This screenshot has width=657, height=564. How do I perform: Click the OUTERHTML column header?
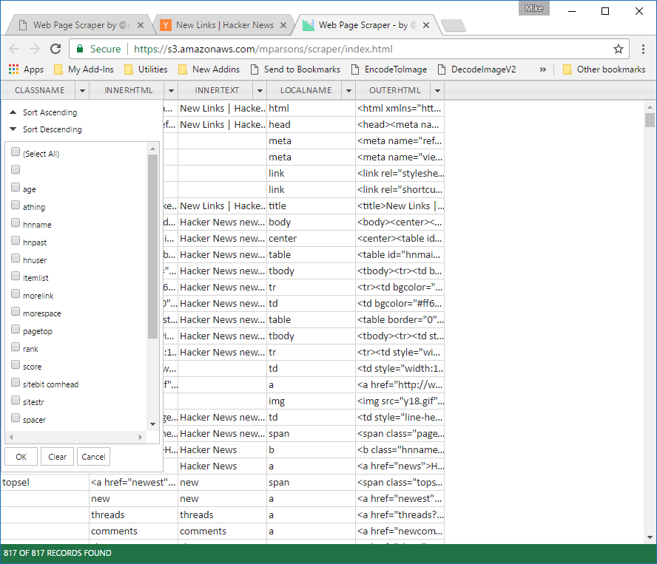(x=394, y=90)
